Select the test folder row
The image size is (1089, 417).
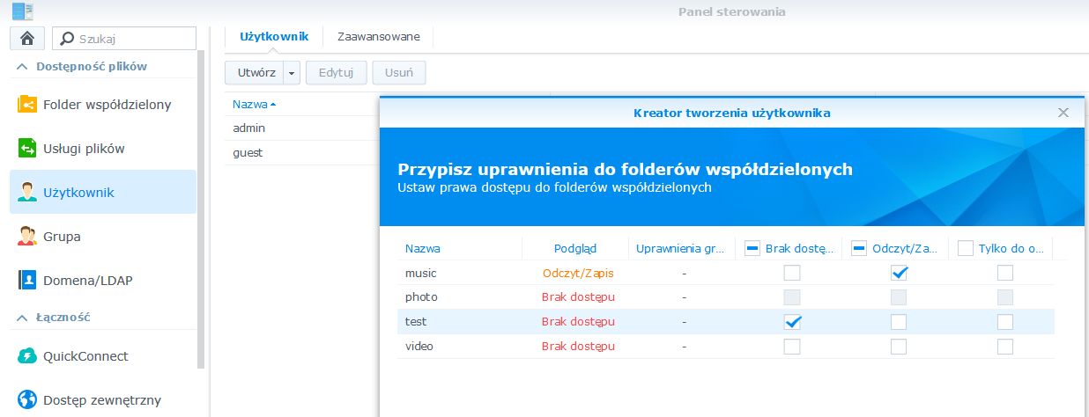click(725, 322)
